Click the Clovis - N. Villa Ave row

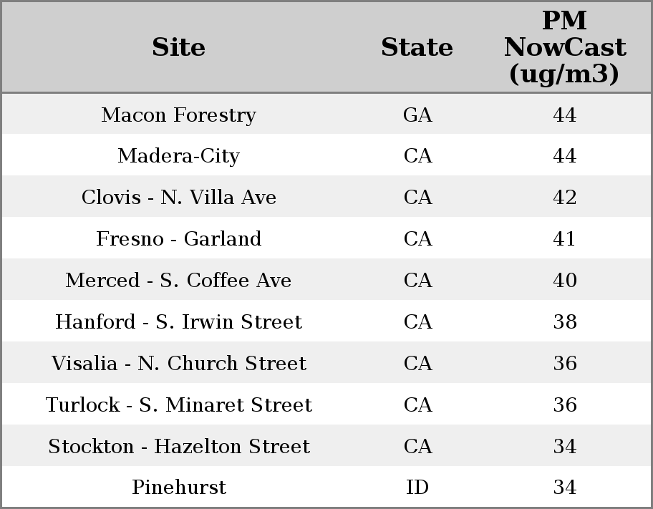178,198
